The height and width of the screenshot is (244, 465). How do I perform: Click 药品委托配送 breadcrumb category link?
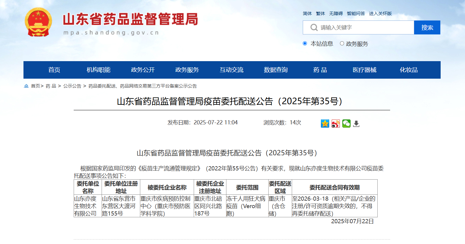143,86
